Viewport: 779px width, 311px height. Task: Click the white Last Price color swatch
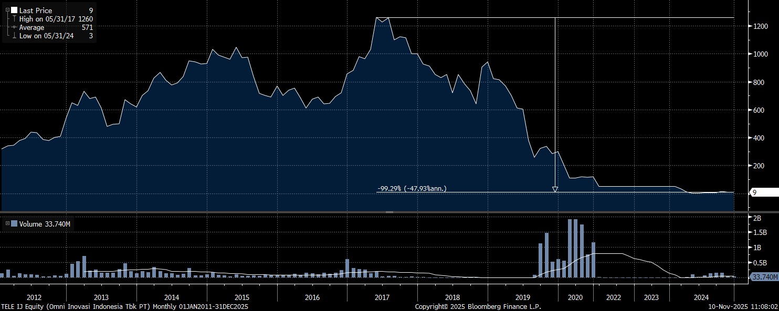(x=14, y=10)
